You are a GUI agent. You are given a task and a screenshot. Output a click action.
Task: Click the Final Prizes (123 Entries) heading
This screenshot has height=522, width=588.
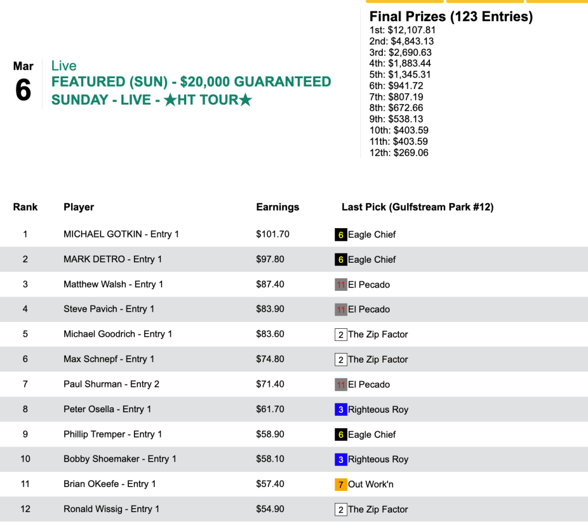(x=451, y=17)
